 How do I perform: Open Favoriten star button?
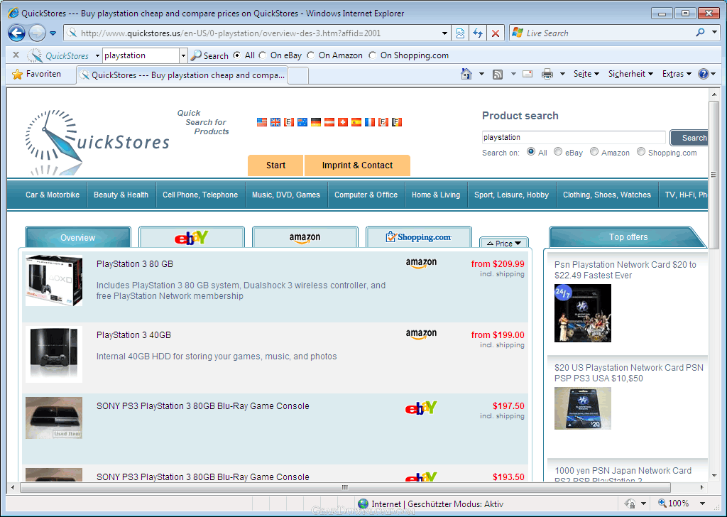coord(37,74)
